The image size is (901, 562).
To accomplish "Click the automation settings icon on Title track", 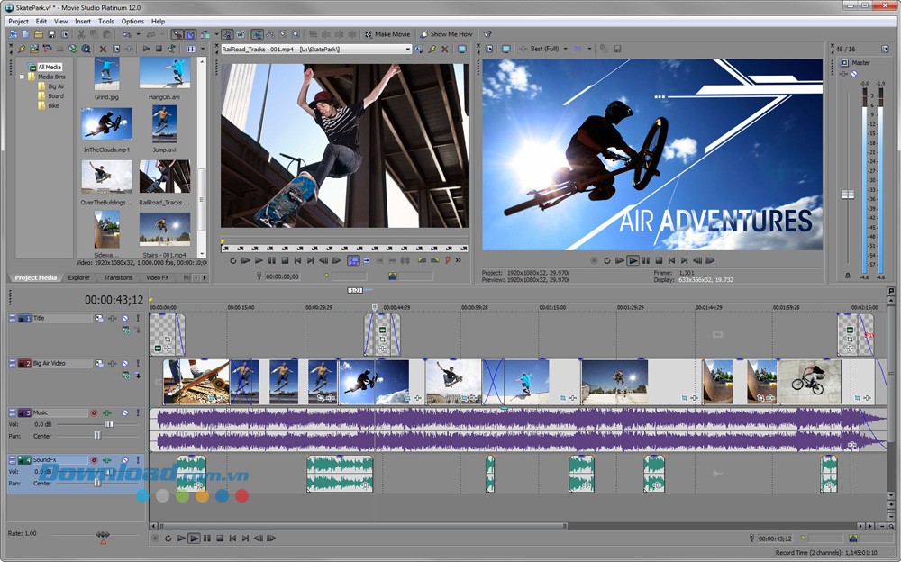I will click(x=125, y=329).
